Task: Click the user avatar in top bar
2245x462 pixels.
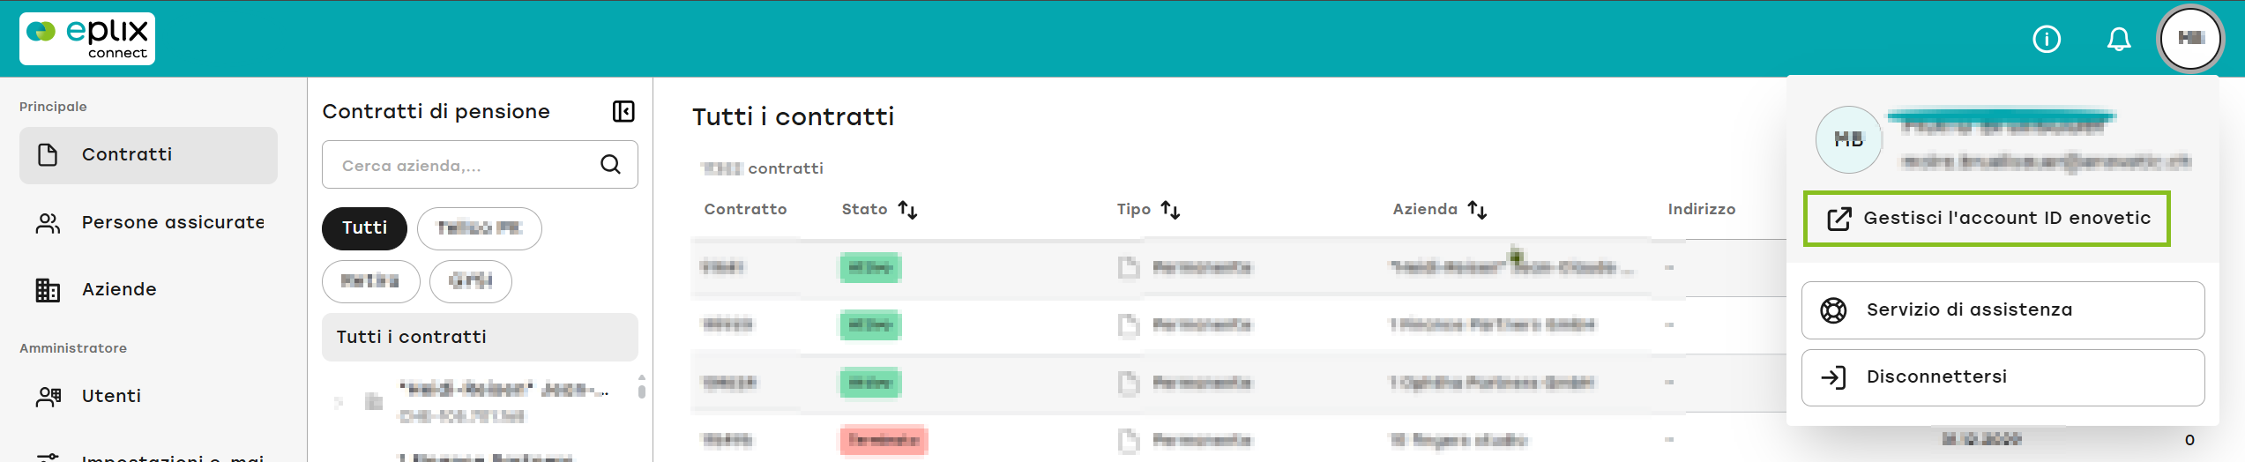Action: click(2190, 39)
